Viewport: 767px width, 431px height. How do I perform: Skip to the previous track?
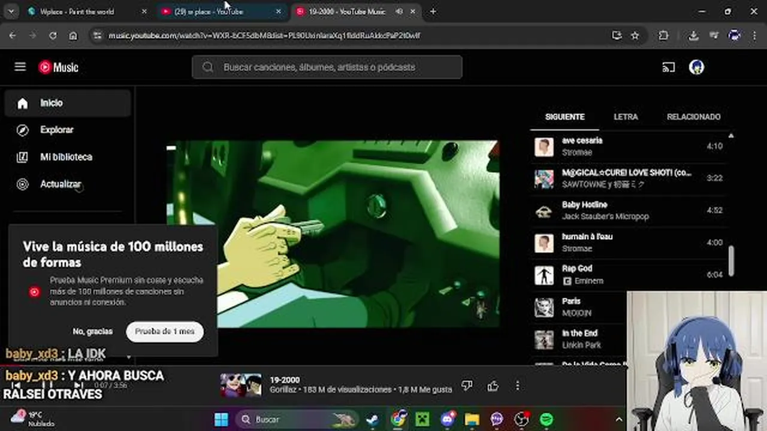point(17,386)
